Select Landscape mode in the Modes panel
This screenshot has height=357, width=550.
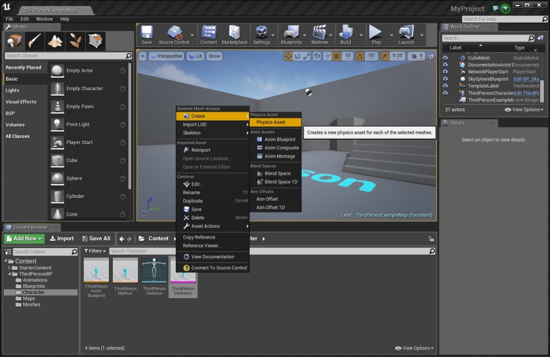tap(55, 41)
